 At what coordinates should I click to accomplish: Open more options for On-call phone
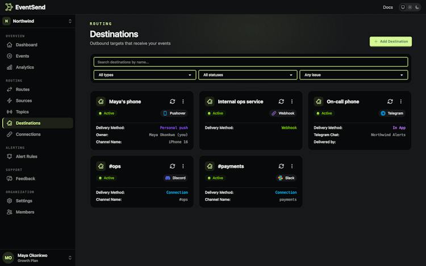click(401, 102)
